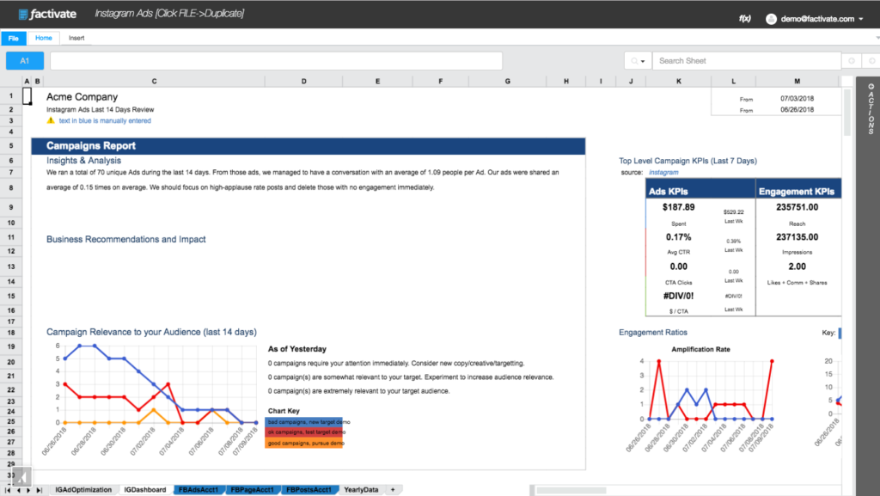Jump to first sheet tab arrow
Image resolution: width=880 pixels, height=496 pixels.
pos(8,490)
